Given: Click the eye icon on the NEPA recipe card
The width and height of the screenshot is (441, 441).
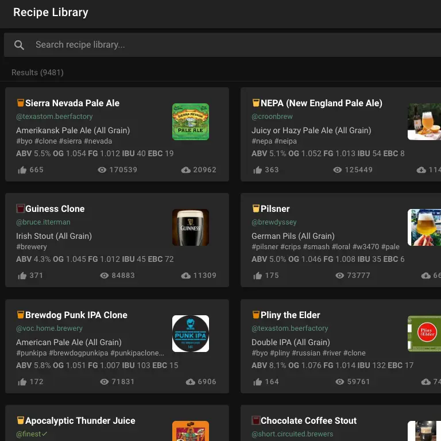Looking at the screenshot, I should click(x=338, y=170).
